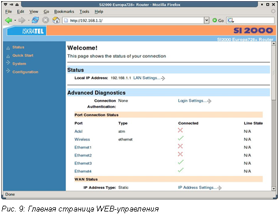Open the Bookmarks menu

[64, 12]
